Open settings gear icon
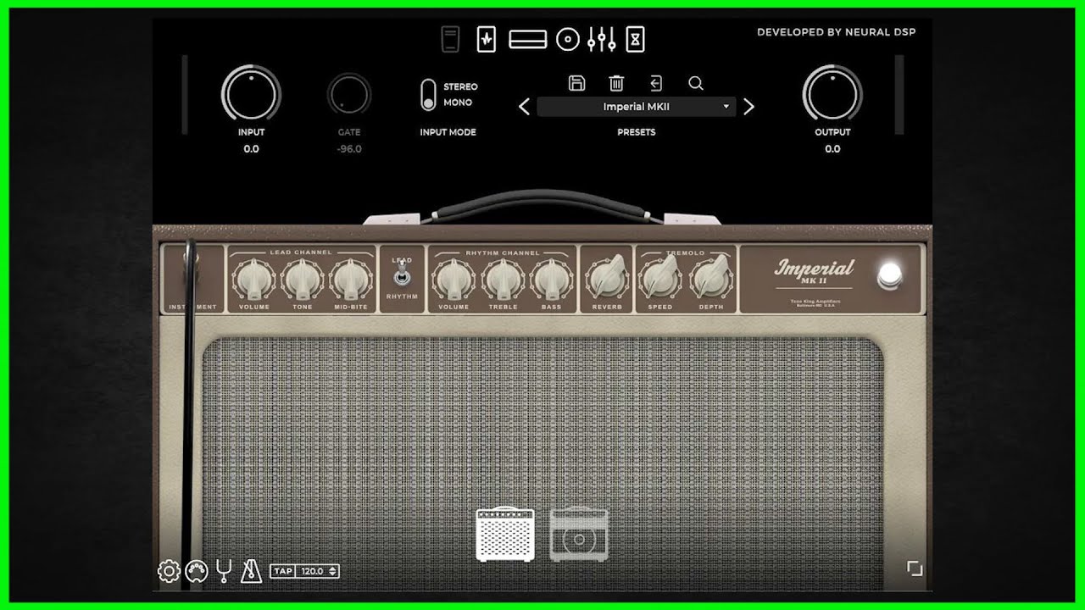Viewport: 1085px width, 610px height. tap(169, 572)
